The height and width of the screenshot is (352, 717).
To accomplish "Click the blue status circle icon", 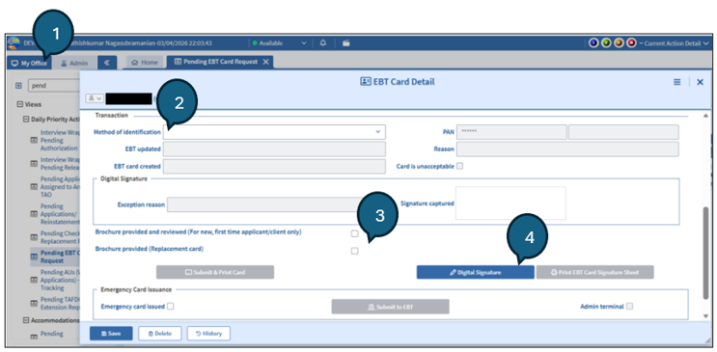I will [593, 43].
